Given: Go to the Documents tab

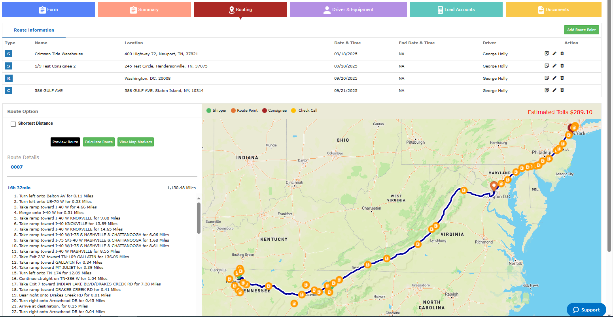Looking at the screenshot, I should point(553,9).
